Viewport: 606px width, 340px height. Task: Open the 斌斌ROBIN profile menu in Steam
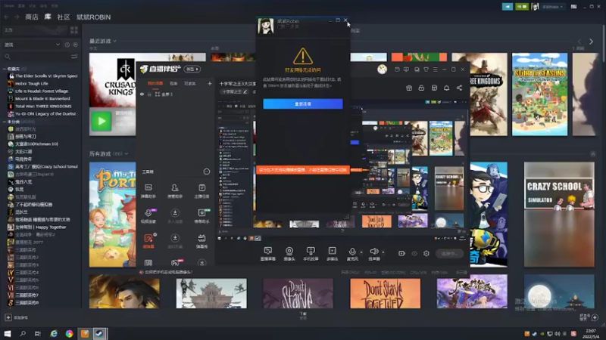pos(93,17)
